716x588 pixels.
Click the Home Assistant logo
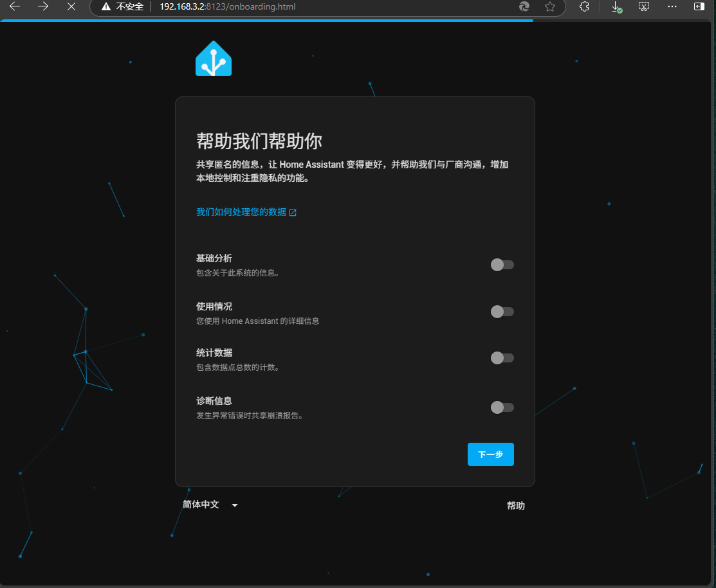213,58
